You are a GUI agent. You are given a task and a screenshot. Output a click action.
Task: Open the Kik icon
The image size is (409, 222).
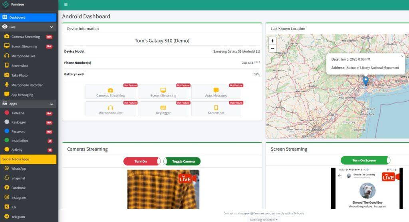click(x=7, y=206)
